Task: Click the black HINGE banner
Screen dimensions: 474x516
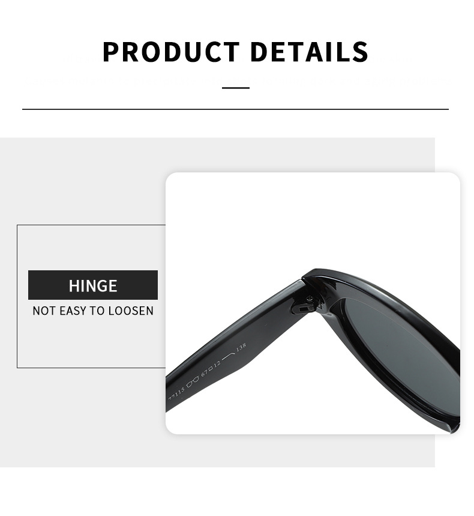Action: [x=92, y=285]
